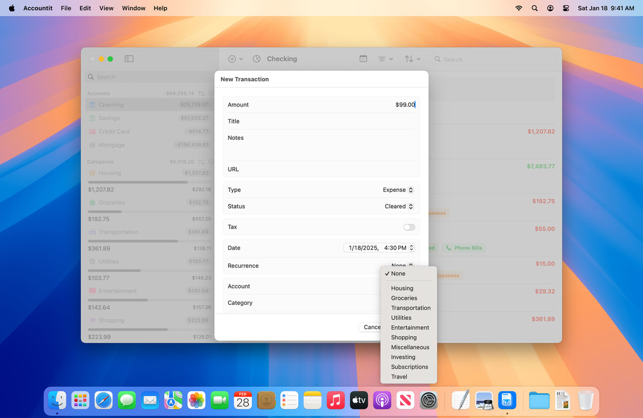Screen dimensions: 643x418
Task: Select the Checking account in sidebar
Action: [149, 105]
